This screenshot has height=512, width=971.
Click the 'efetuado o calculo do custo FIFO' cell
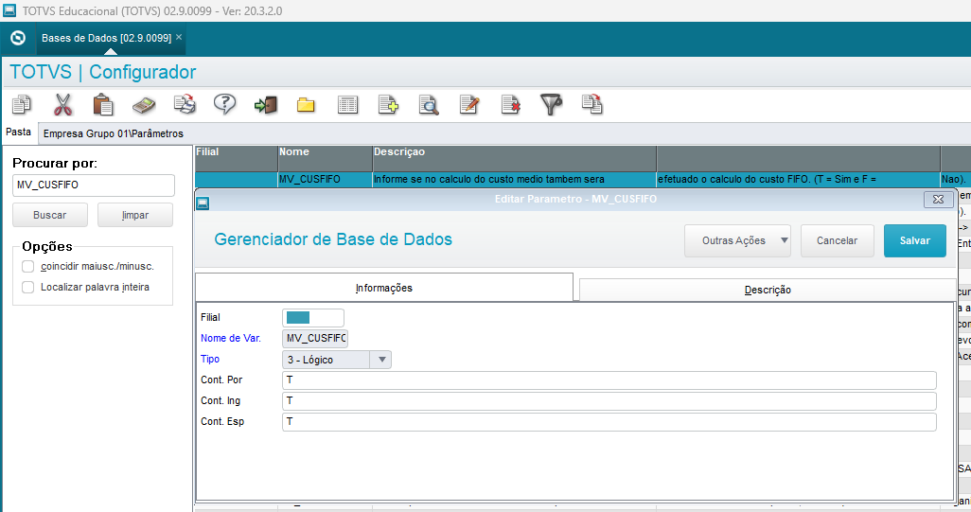click(x=798, y=180)
